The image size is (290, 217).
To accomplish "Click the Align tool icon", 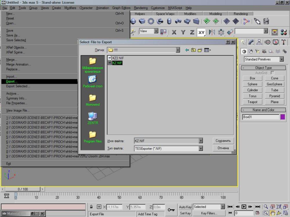I will [x=230, y=32].
